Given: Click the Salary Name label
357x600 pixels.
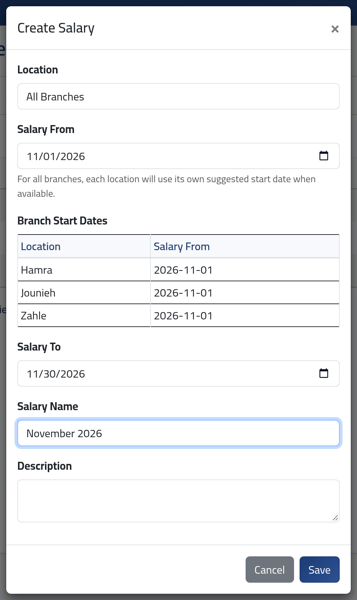Looking at the screenshot, I should click(48, 406).
